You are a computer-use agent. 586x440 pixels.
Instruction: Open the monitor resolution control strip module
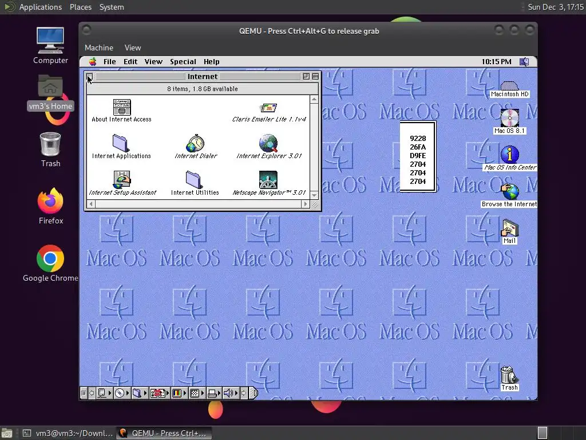point(197,393)
